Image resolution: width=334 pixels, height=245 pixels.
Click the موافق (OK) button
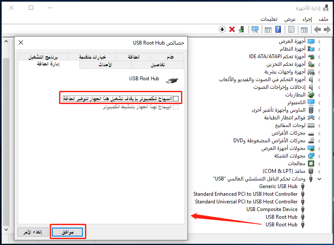[67, 232]
